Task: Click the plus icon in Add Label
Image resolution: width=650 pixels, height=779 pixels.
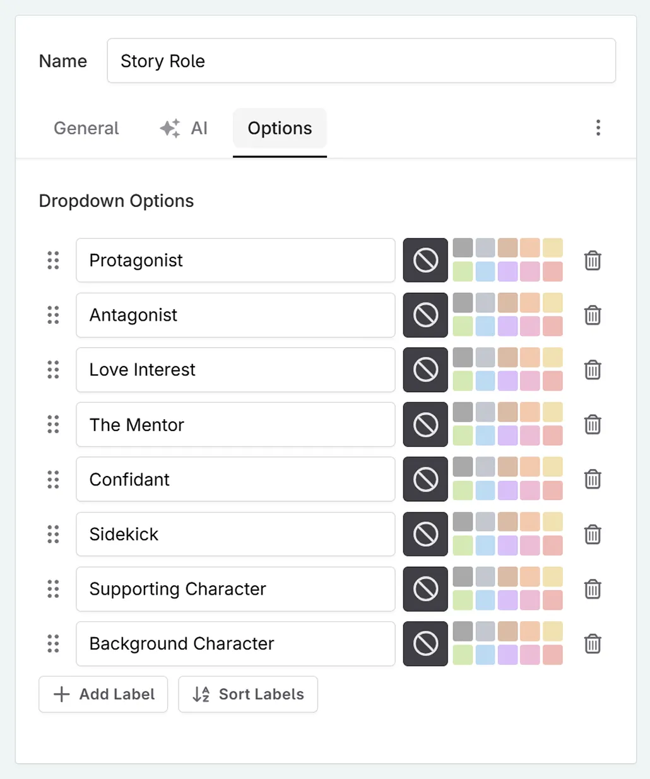Action: pyautogui.click(x=61, y=694)
